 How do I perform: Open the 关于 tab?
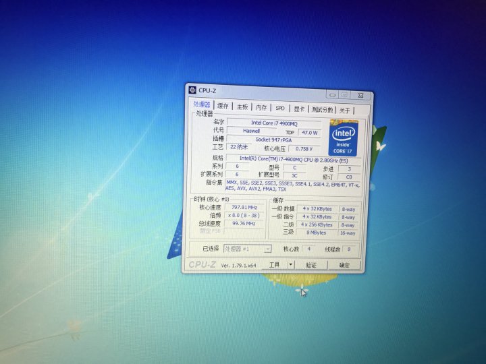[345, 111]
